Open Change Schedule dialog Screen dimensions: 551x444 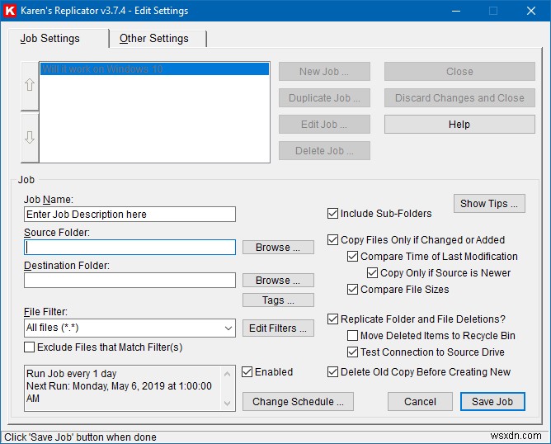tap(298, 402)
